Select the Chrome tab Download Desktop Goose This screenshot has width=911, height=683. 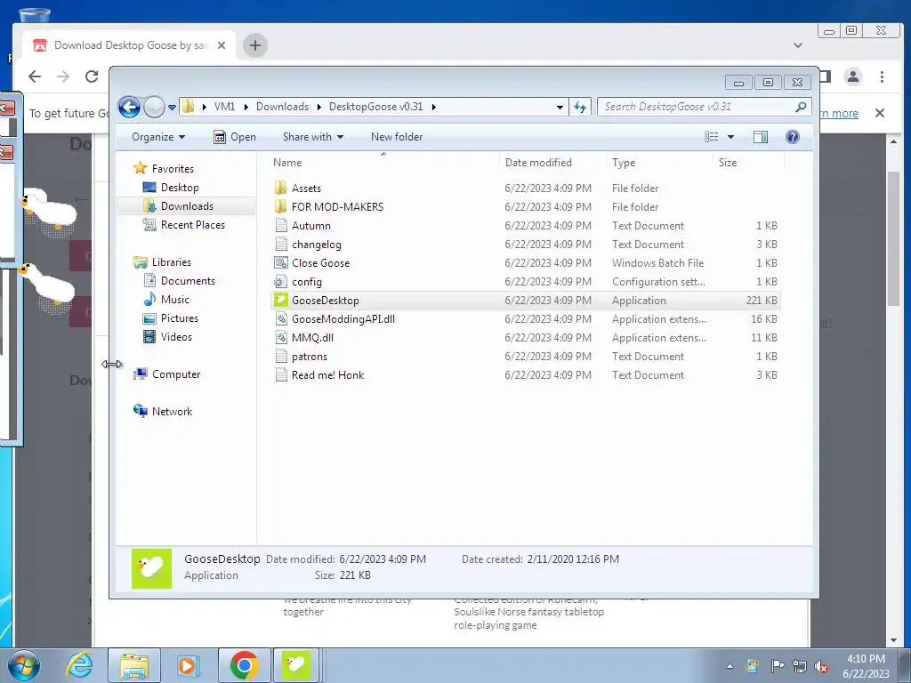tap(129, 45)
